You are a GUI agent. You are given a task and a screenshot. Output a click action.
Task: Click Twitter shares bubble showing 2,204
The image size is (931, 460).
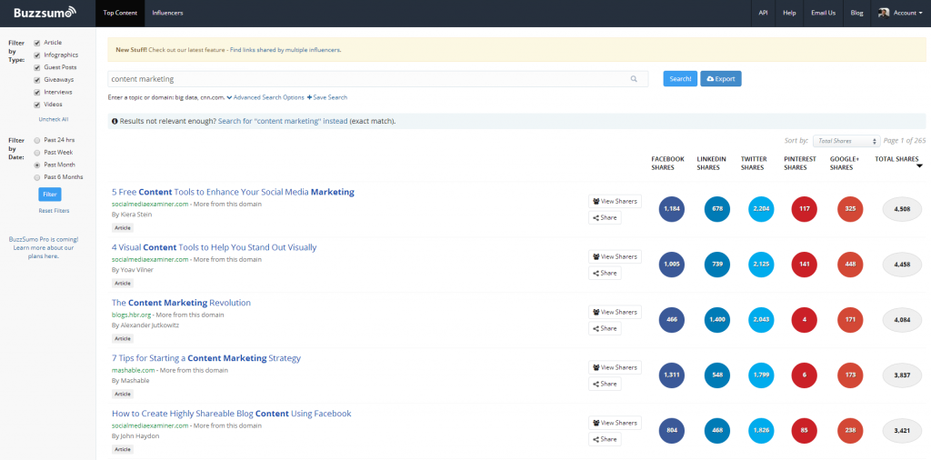[x=761, y=209]
